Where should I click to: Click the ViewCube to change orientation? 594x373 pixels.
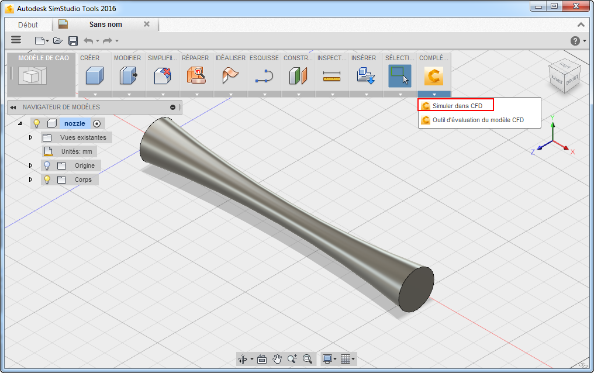(564, 77)
